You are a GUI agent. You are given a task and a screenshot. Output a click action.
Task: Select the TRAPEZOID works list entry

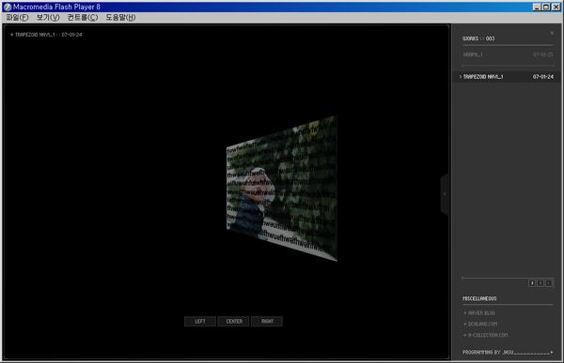pos(507,77)
